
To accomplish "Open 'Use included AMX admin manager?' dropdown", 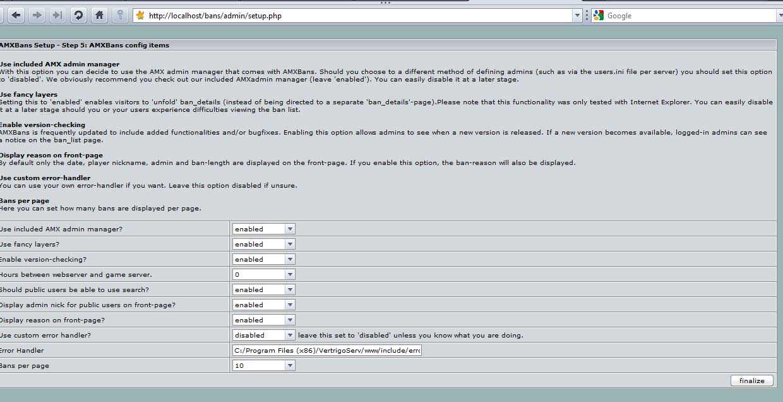I will pos(263,229).
